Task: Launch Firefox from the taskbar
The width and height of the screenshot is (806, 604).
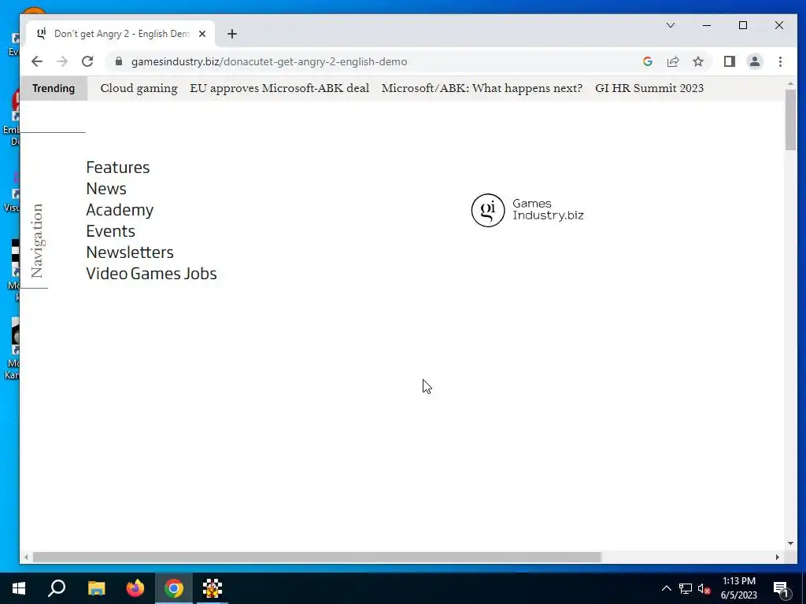Action: [x=135, y=588]
